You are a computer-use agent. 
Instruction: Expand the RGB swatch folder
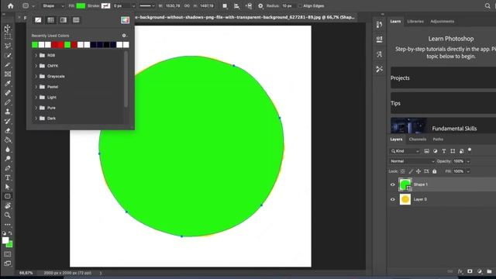[x=36, y=55]
